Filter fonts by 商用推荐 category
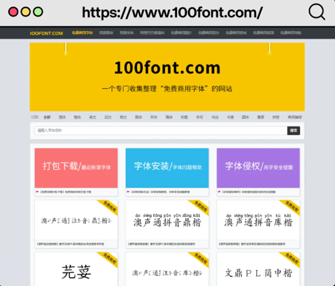Viewport: 335px width, 286px height. [295, 117]
